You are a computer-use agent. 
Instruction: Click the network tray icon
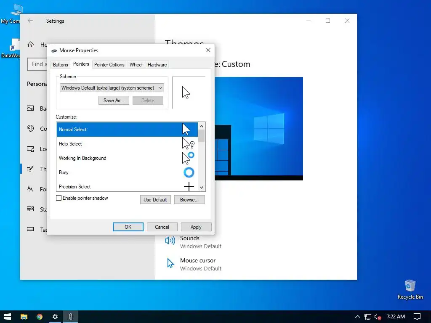368,317
